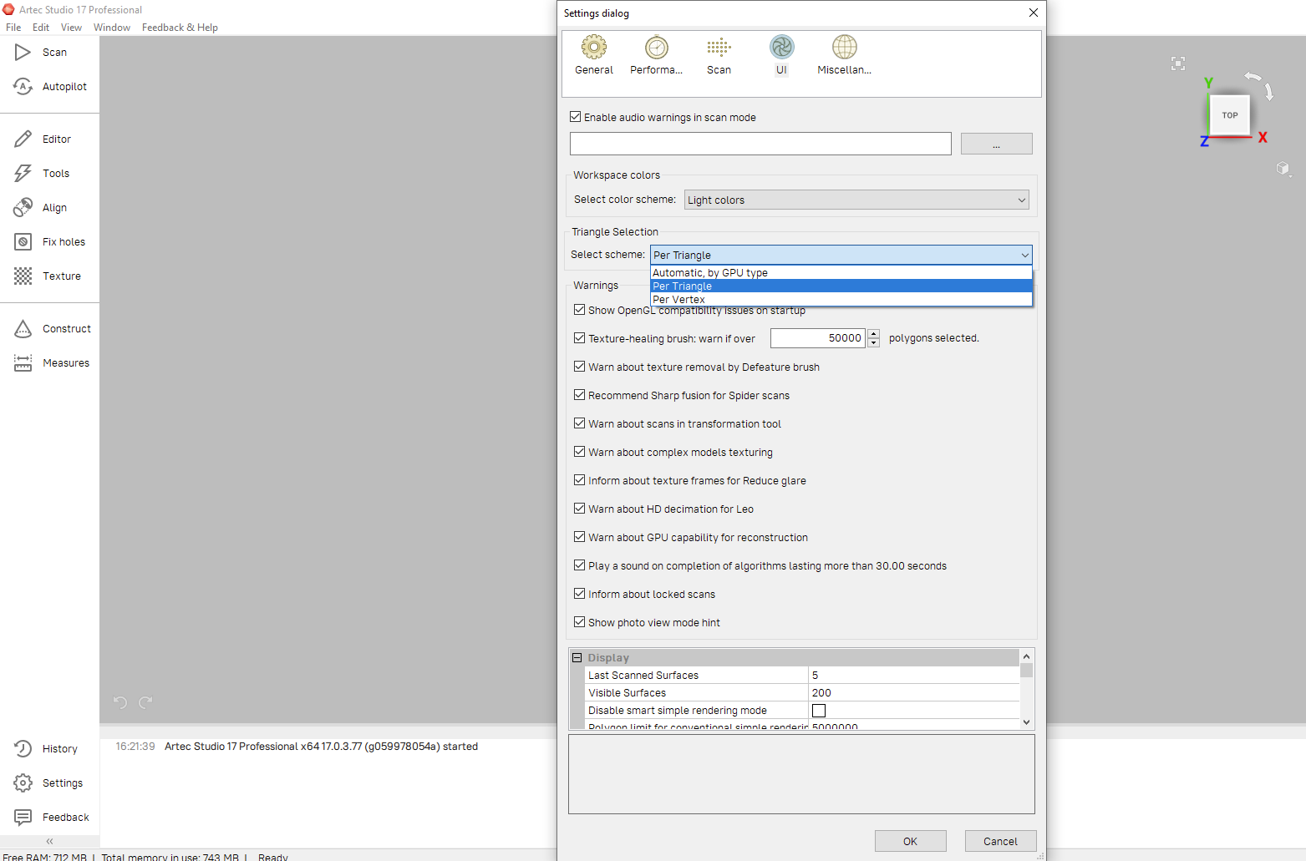Select the General settings category
This screenshot has width=1306, height=861.
coord(594,55)
